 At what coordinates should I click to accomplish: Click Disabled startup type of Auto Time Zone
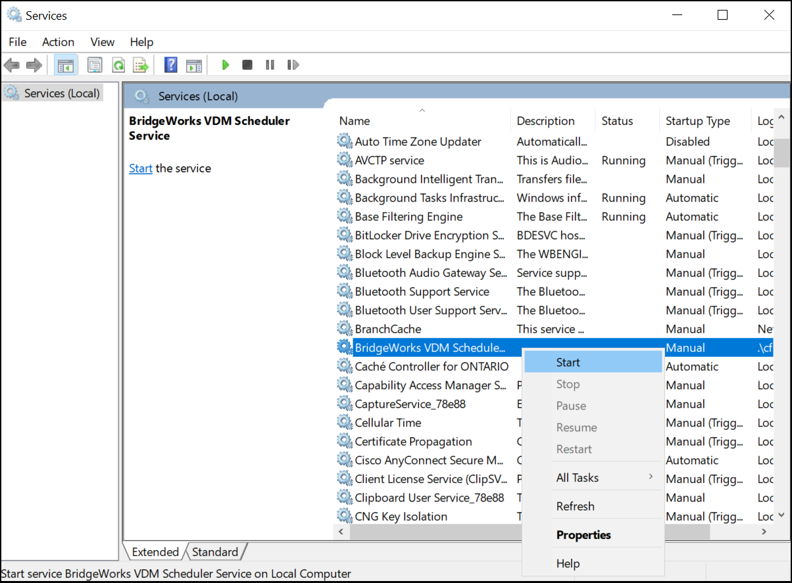687,141
